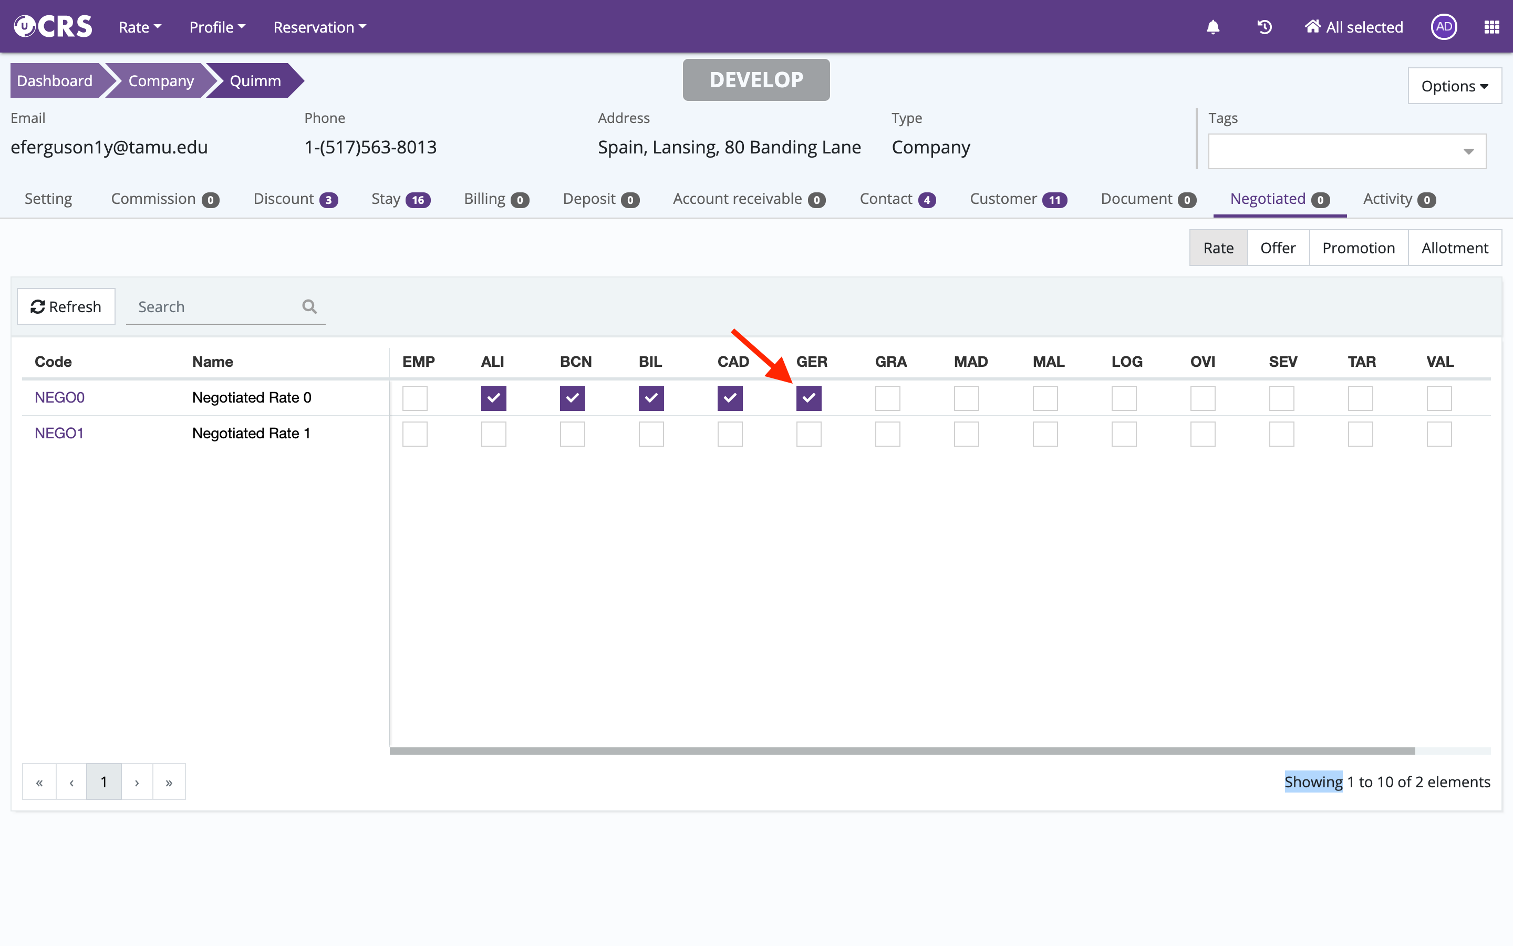Screen dimensions: 1513x946
Task: Open the notifications bell icon
Action: pyautogui.click(x=1213, y=27)
